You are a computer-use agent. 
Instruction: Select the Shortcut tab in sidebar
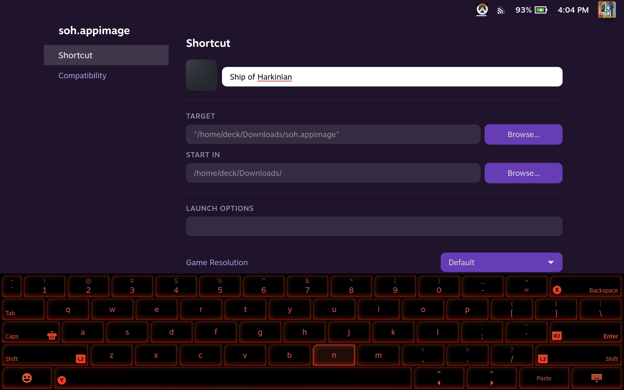(106, 55)
